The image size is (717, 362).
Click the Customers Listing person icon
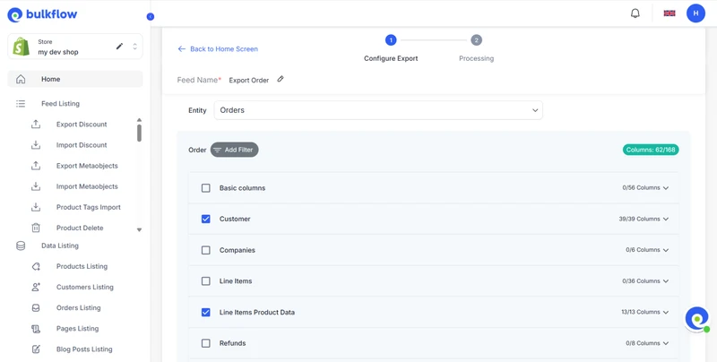point(36,287)
